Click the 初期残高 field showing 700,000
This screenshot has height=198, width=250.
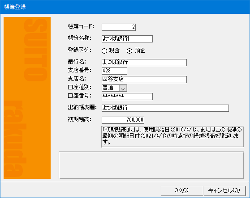tap(123, 120)
